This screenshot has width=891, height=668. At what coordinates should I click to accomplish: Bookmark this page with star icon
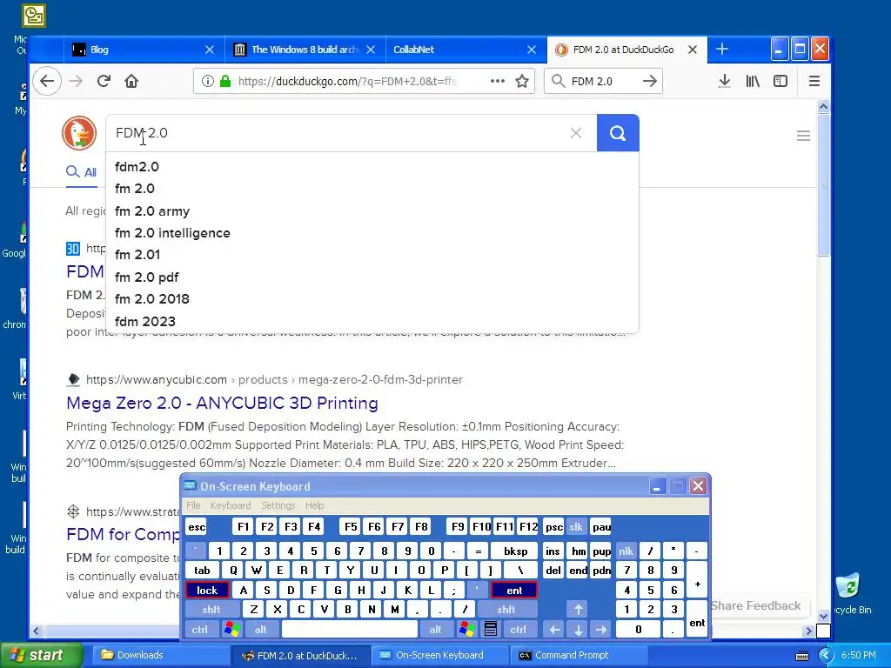point(522,81)
